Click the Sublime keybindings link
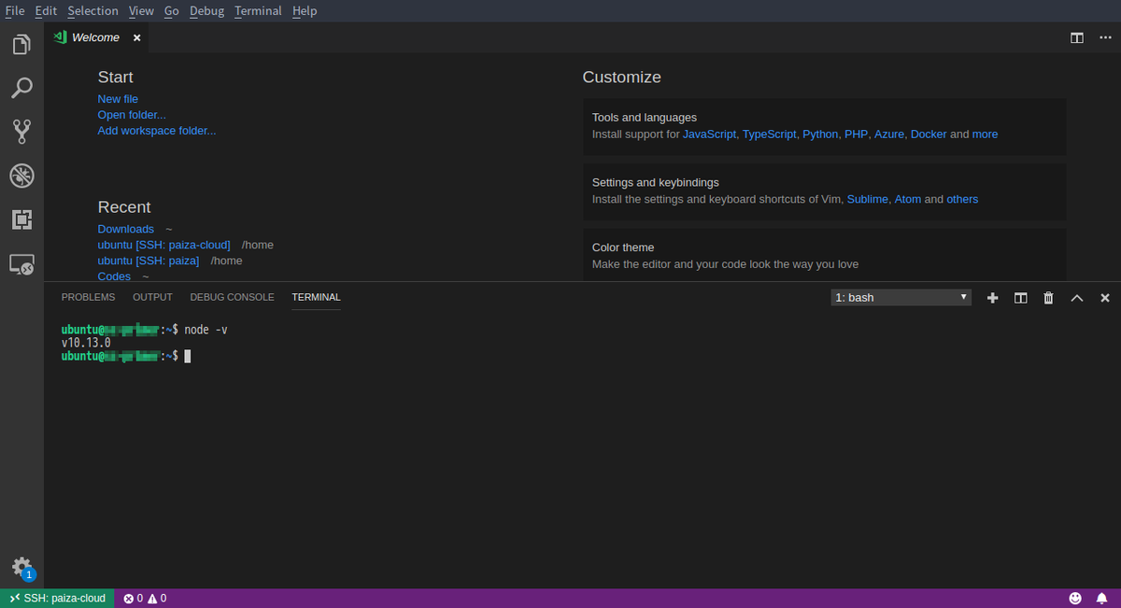The image size is (1121, 608). (868, 199)
